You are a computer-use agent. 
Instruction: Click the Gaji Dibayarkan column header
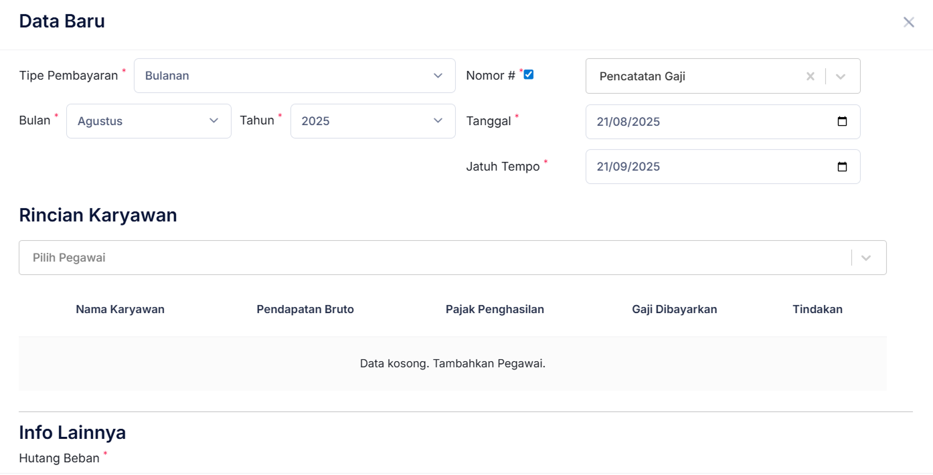(x=675, y=309)
